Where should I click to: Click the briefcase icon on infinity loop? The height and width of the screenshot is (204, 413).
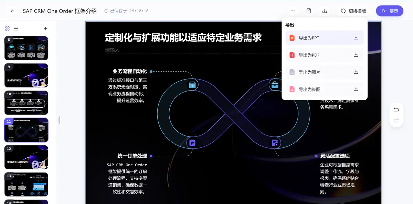point(275,84)
